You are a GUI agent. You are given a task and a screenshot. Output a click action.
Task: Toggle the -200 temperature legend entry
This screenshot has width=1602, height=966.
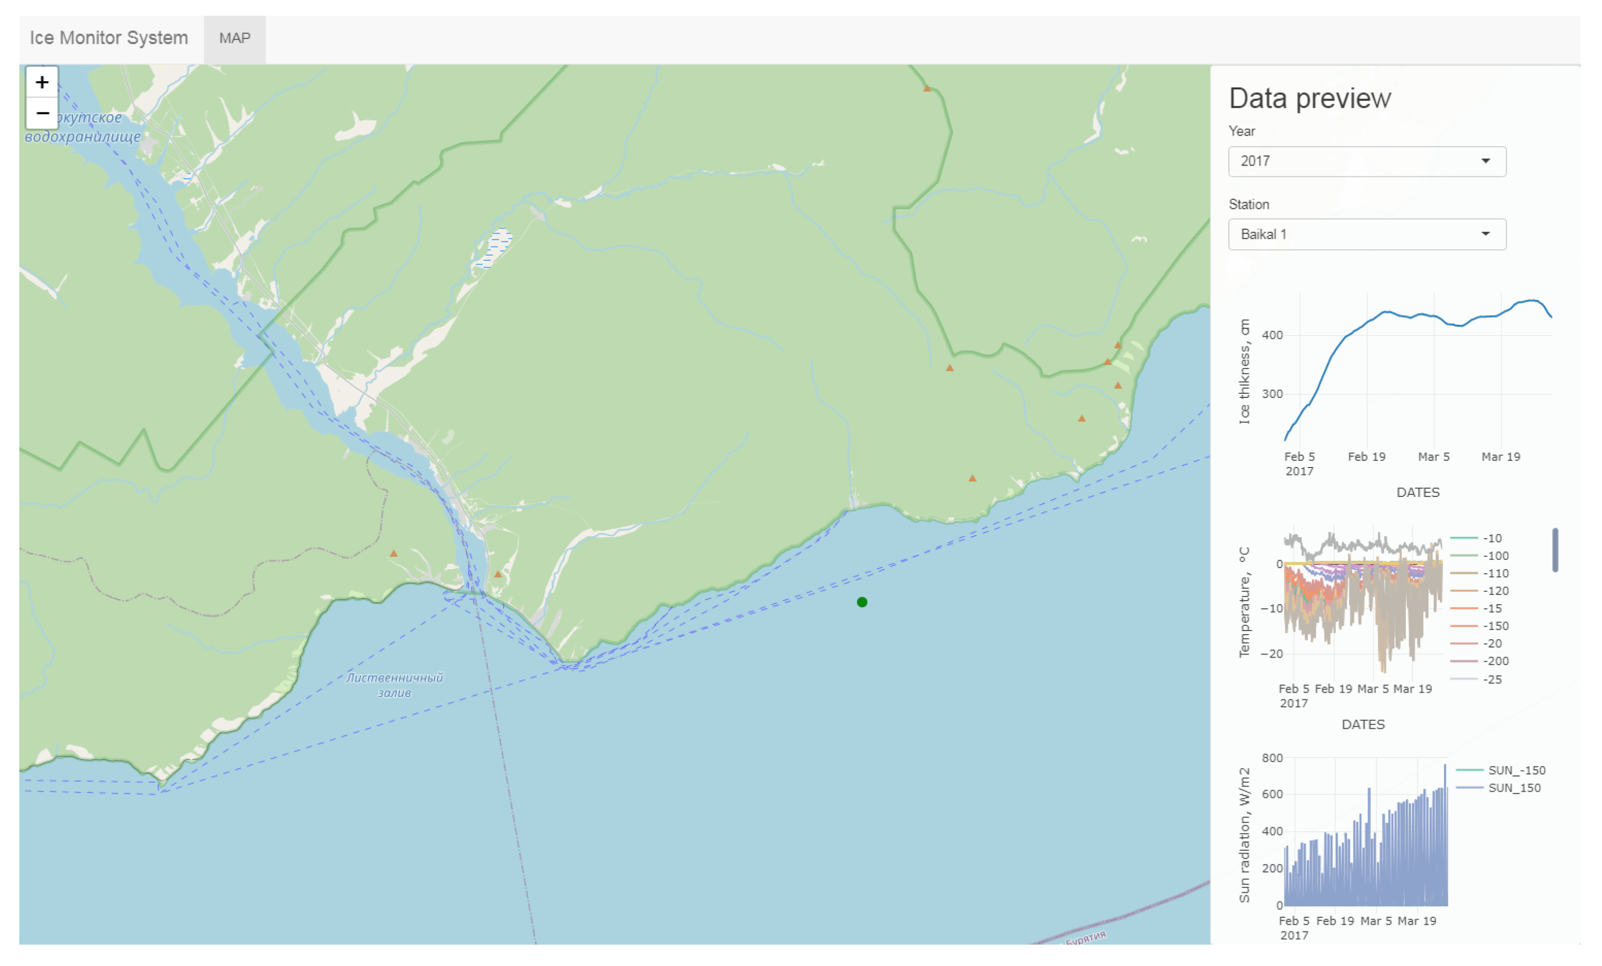coord(1495,661)
